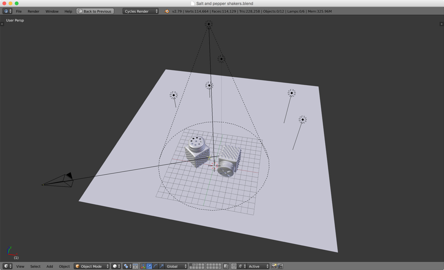This screenshot has width=444, height=270.
Task: Toggle lock layers to scene button
Action: tap(226, 266)
